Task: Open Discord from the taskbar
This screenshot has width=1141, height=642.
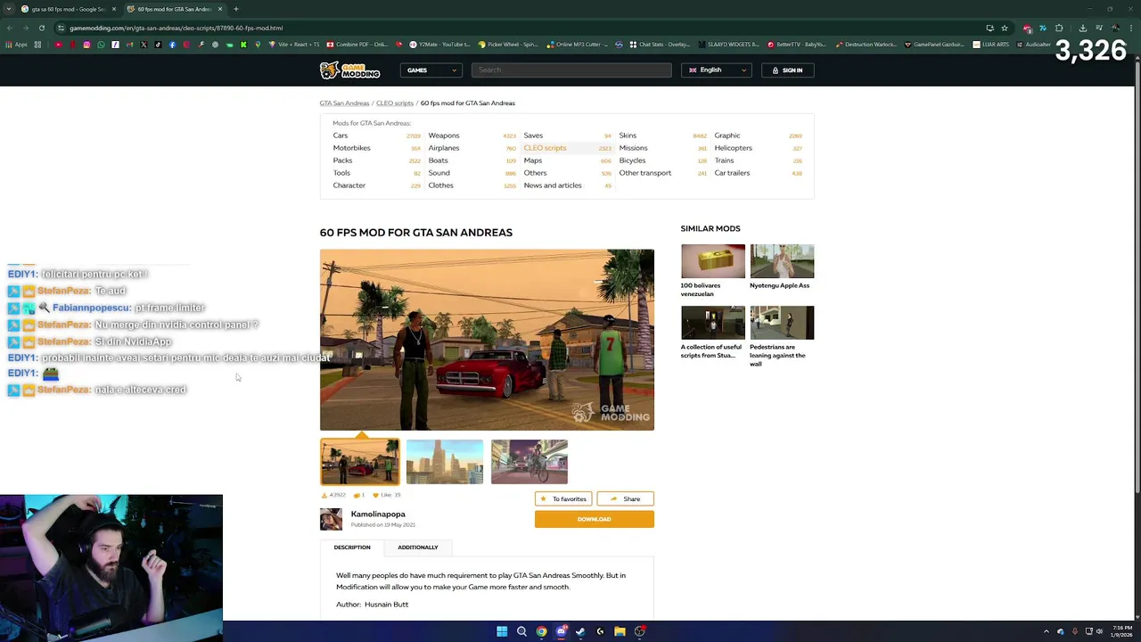Action: click(x=561, y=631)
